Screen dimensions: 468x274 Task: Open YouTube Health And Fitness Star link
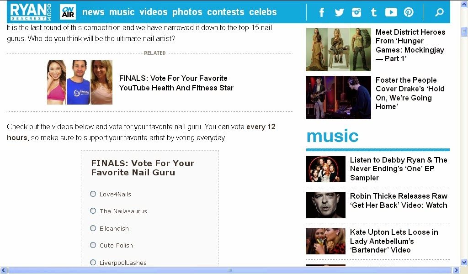(x=176, y=83)
